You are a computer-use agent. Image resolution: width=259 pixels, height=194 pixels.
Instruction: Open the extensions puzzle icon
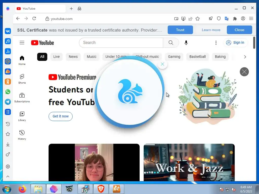tap(235, 19)
